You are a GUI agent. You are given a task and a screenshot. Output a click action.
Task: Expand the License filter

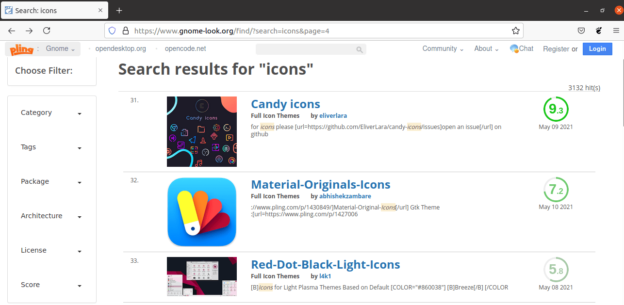(51, 251)
